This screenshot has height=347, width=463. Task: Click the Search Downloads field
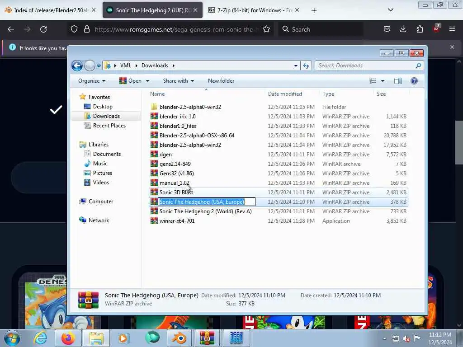[x=369, y=66]
